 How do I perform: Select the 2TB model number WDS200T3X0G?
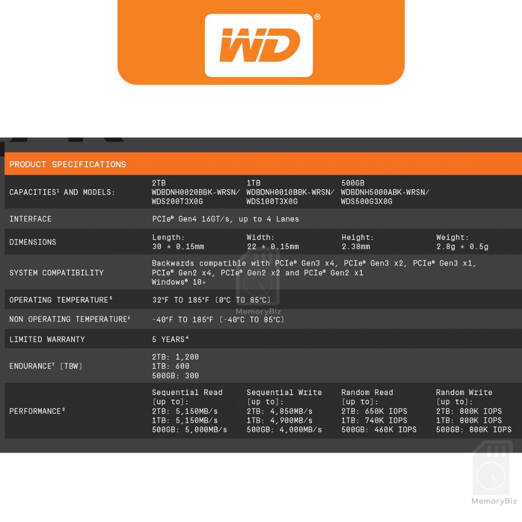[177, 201]
